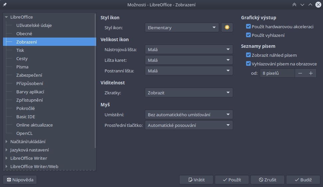Open the Prostřední tlačítko dropdown
The height and width of the screenshot is (187, 323).
(x=189, y=125)
